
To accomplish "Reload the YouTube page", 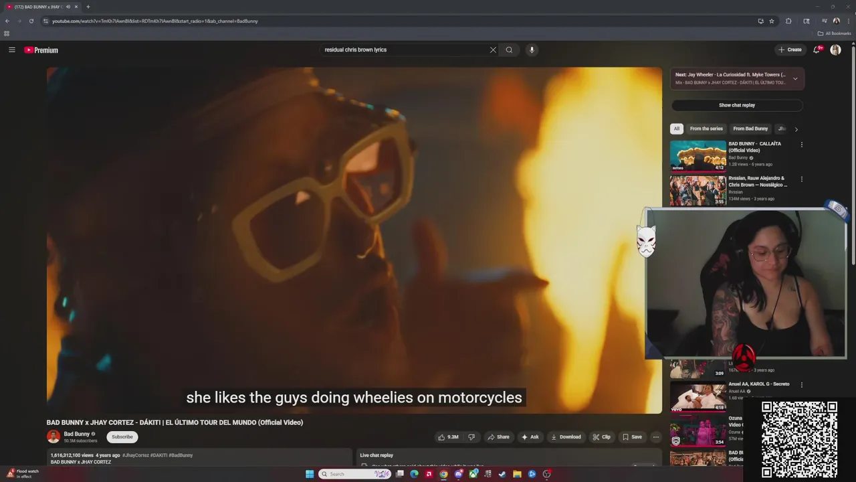I will [31, 21].
